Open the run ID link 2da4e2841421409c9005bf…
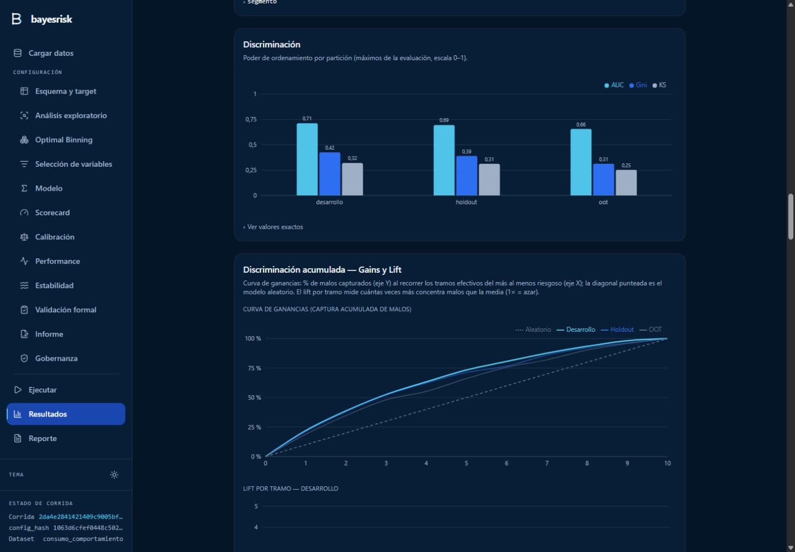Screen dimensions: 795x552 click(x=80, y=517)
